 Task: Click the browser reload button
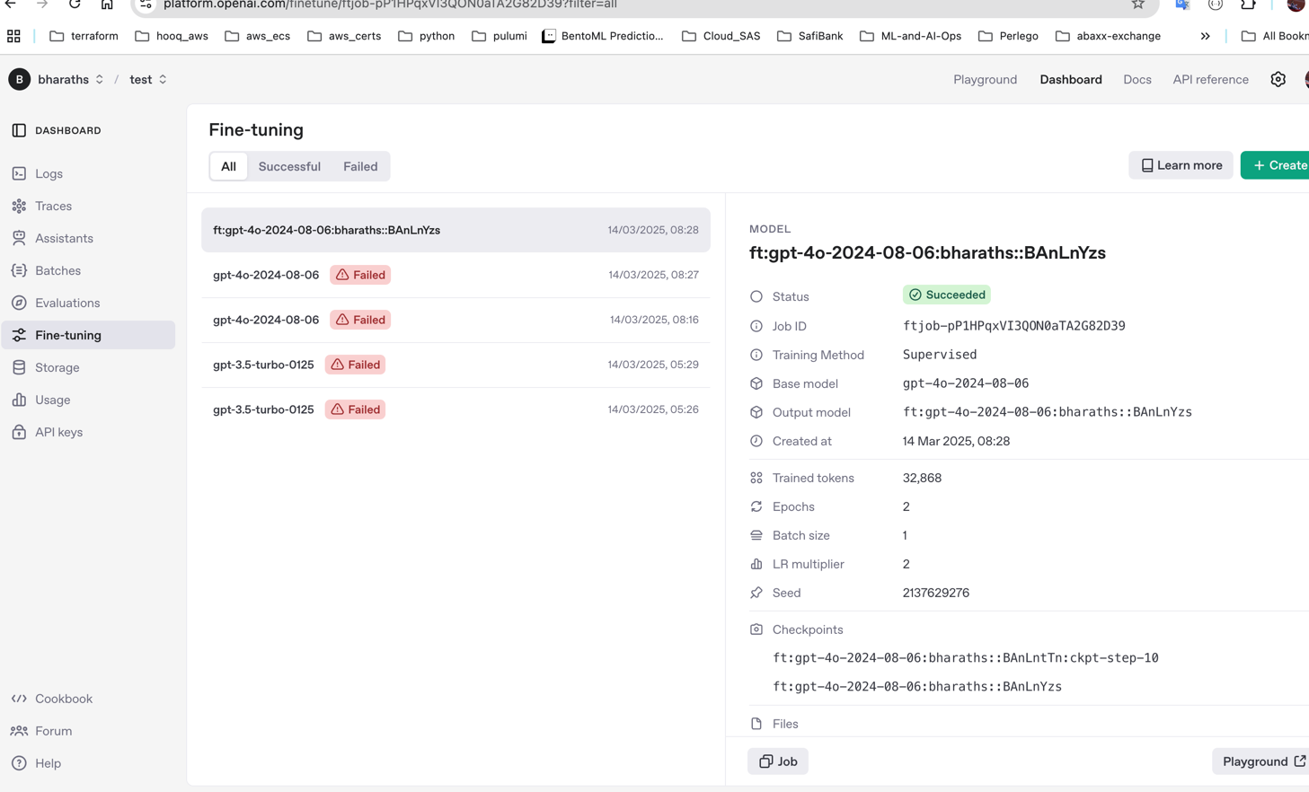pos(75,4)
